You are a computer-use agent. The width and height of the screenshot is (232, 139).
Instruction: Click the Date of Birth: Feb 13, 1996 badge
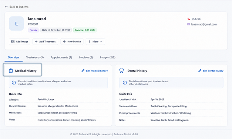[56, 30]
